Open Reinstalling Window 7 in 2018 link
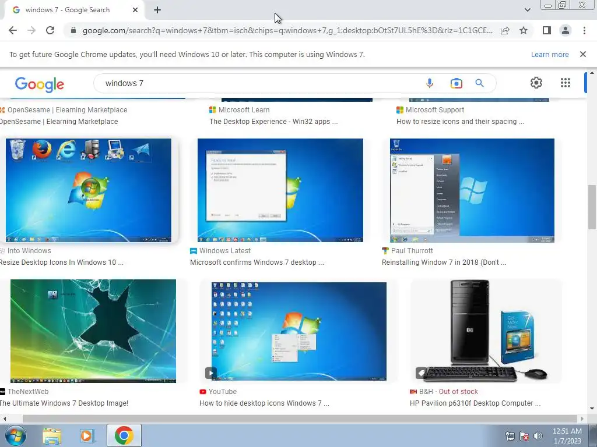Viewport: 597px width, 447px height. pyautogui.click(x=444, y=262)
